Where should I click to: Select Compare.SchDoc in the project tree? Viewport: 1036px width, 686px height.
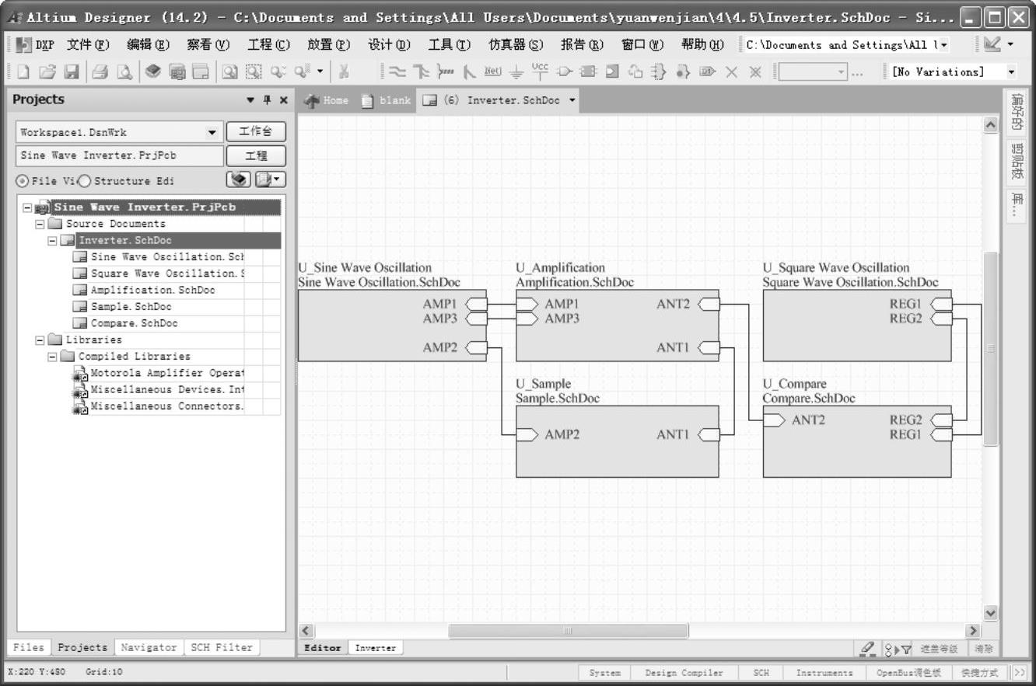(134, 323)
